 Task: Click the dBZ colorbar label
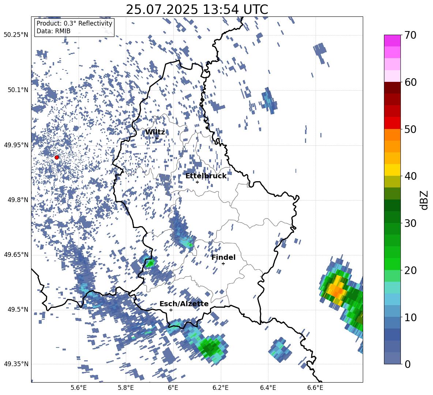tap(425, 200)
